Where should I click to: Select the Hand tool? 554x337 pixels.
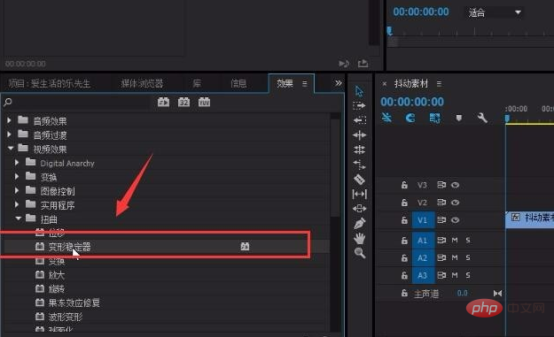(x=360, y=238)
